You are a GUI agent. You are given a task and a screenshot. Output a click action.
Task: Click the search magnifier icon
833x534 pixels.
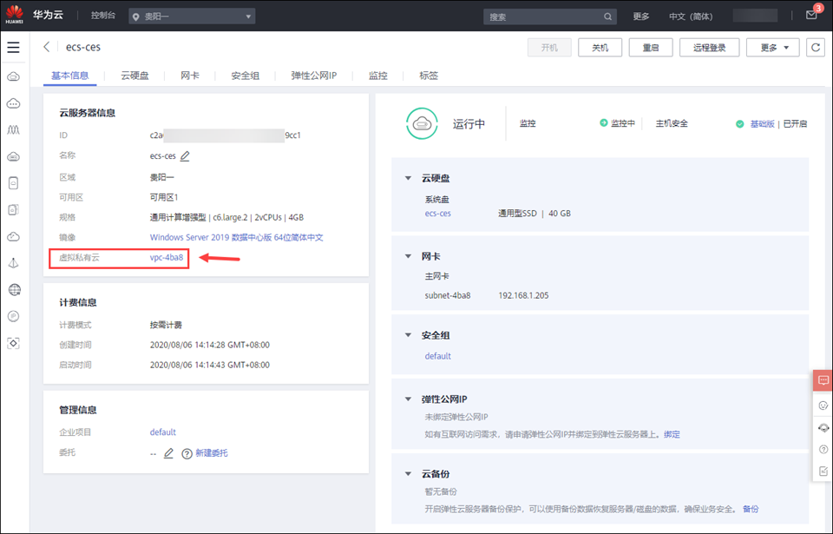tap(608, 16)
